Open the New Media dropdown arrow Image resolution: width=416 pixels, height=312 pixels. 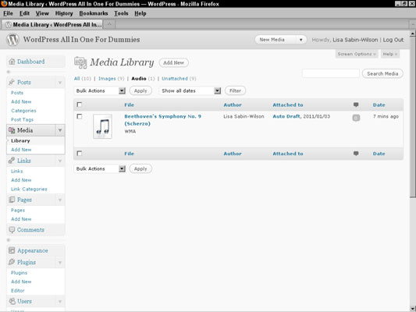coord(300,40)
